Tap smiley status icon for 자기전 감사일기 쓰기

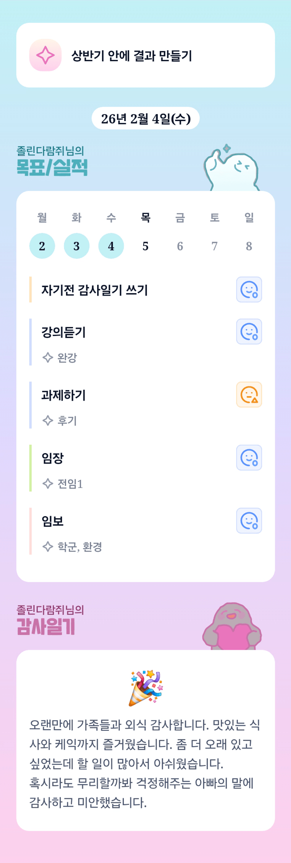(249, 290)
